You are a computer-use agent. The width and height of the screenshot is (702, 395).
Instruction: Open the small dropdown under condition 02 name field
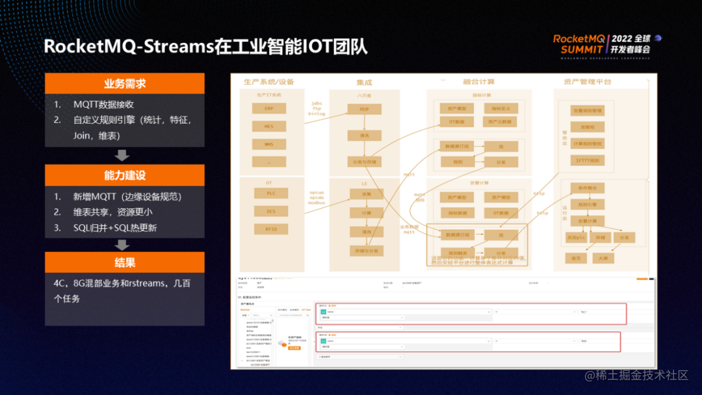362,347
